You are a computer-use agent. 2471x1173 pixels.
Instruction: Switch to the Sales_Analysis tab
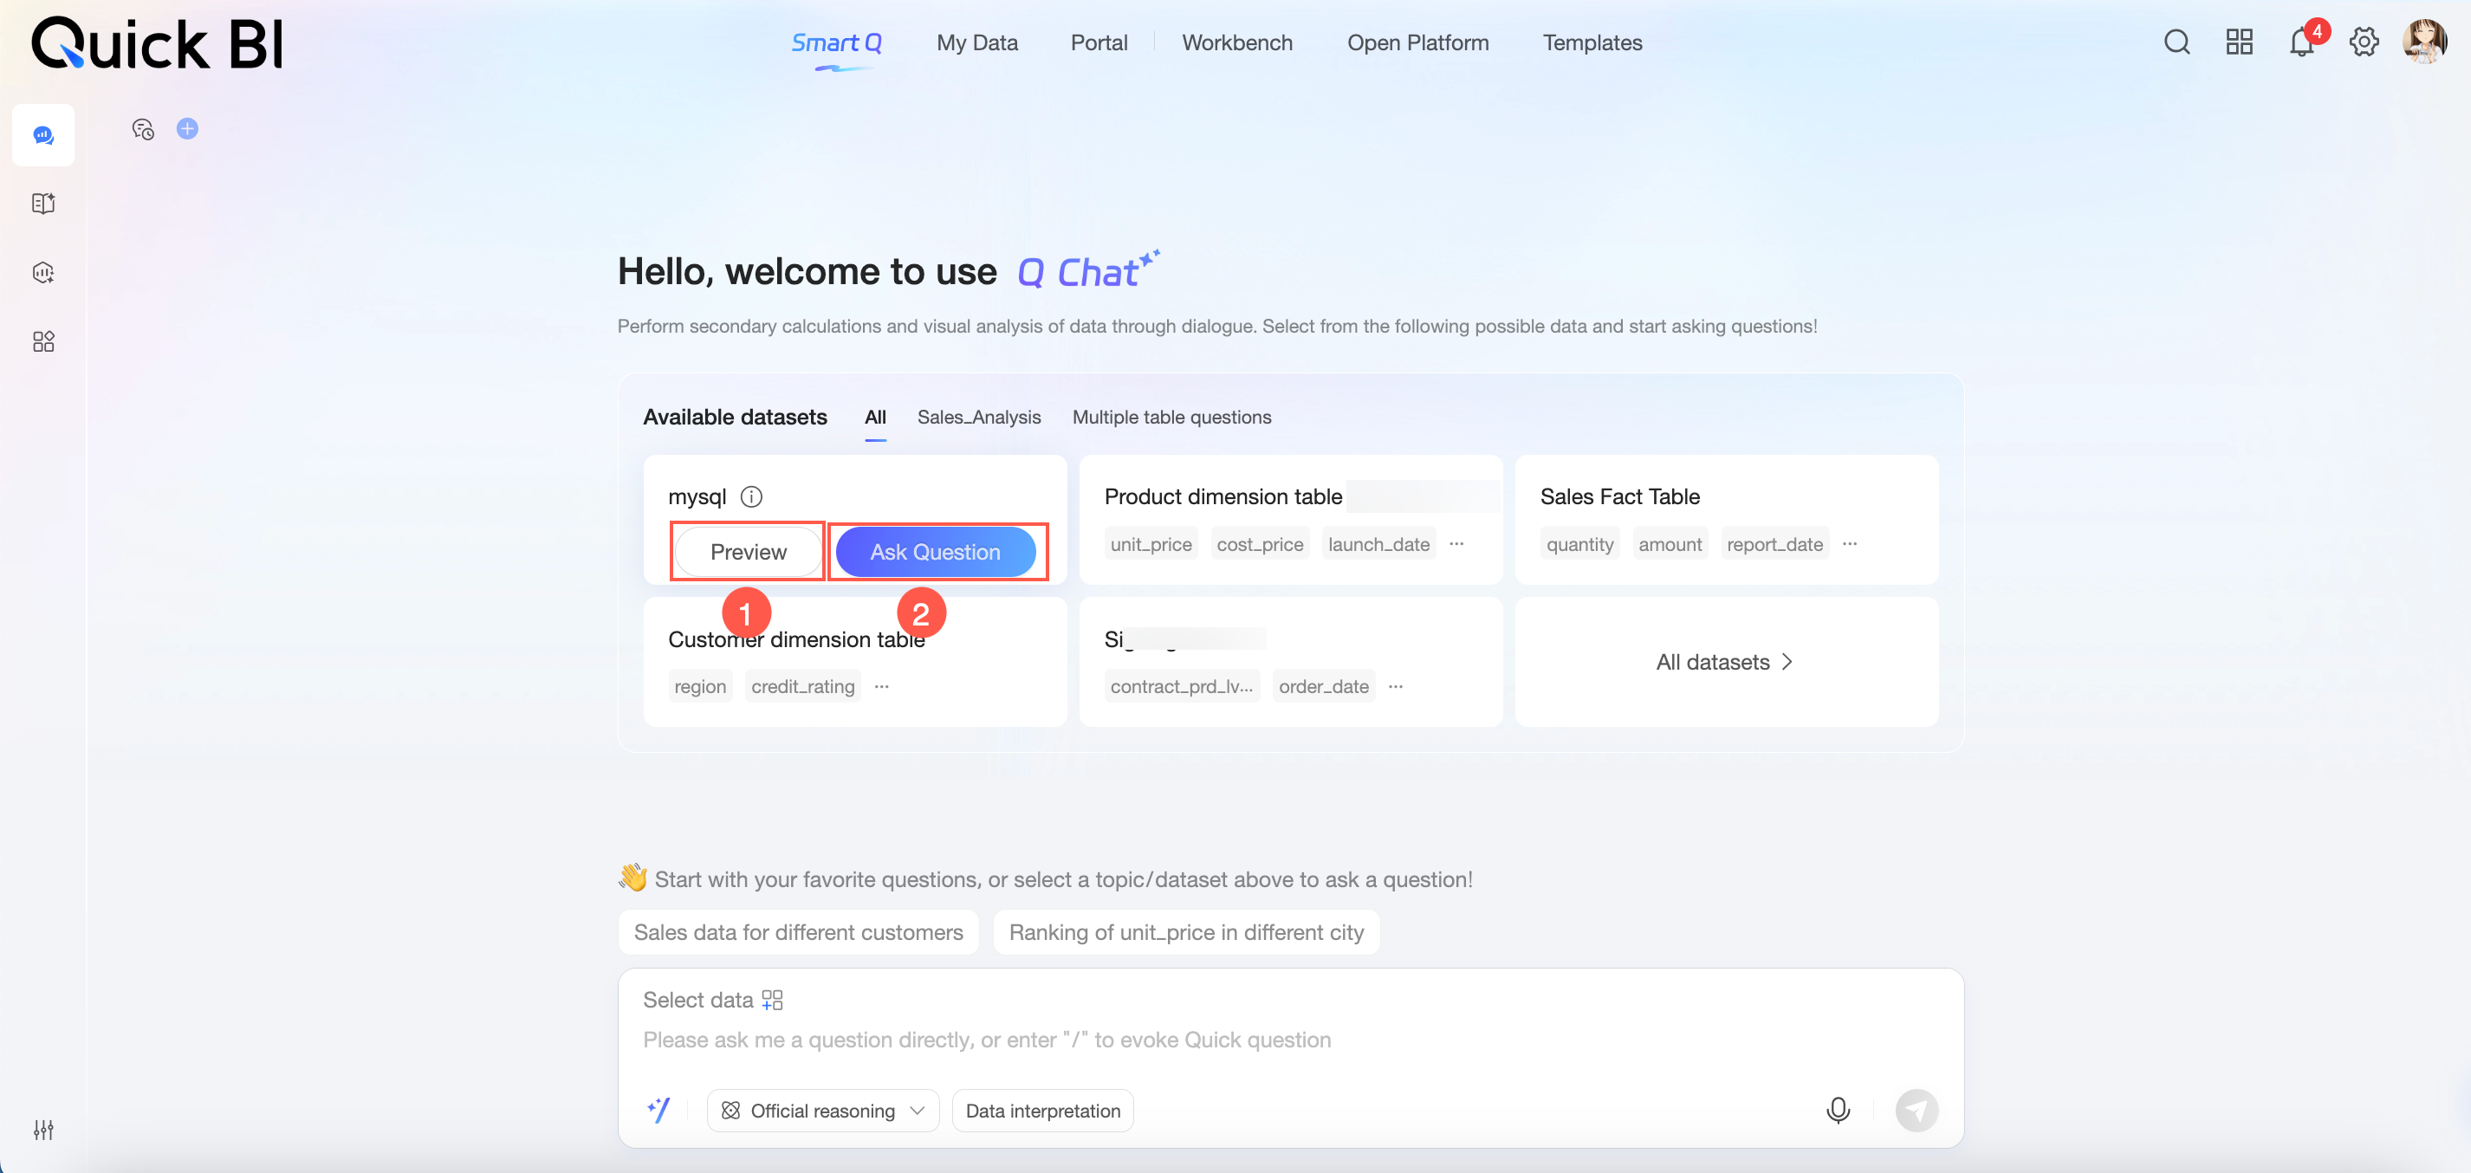978,418
